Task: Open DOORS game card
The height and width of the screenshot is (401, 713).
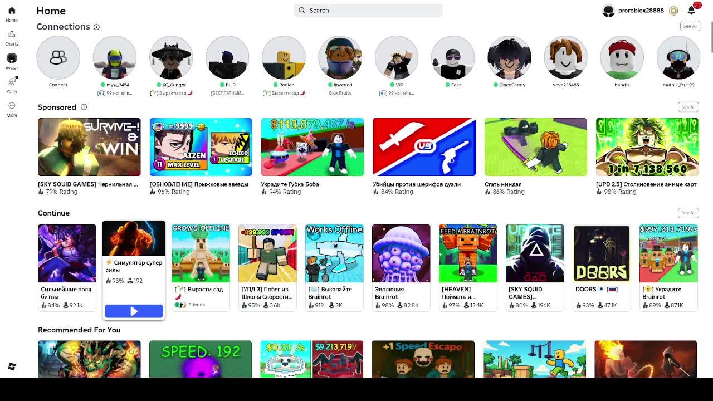Action: coord(602,267)
